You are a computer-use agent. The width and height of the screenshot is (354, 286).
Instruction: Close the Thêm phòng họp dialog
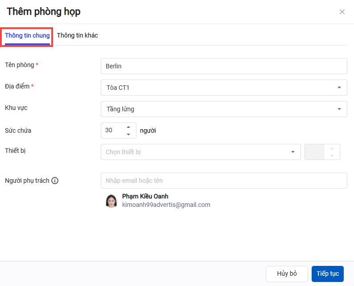[x=342, y=12]
